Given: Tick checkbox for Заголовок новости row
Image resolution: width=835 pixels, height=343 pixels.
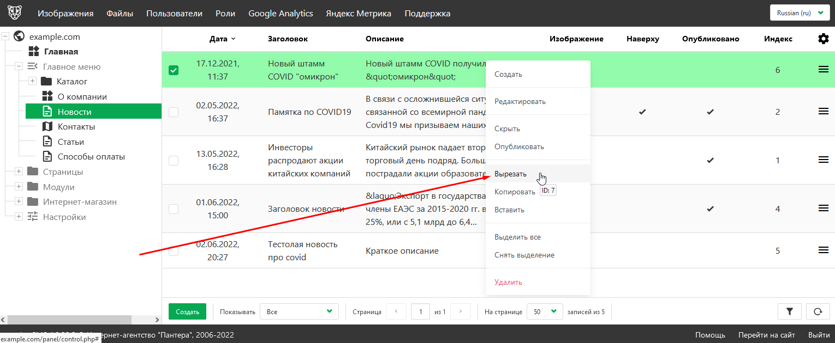Looking at the screenshot, I should (174, 209).
